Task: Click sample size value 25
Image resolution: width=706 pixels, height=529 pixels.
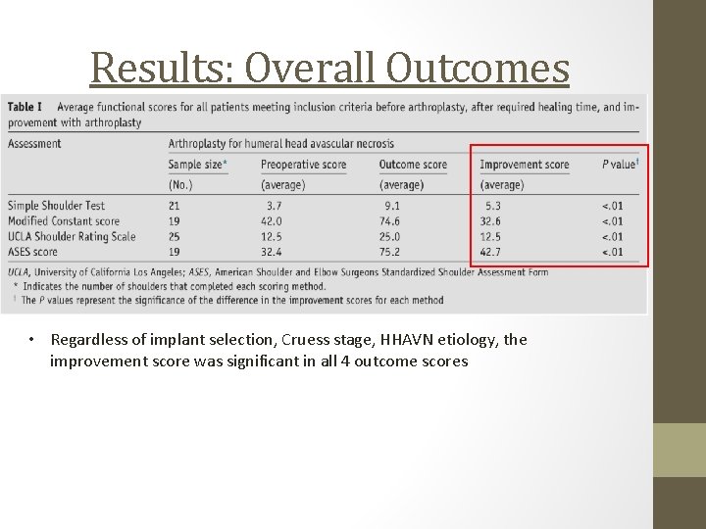Action: (x=175, y=237)
